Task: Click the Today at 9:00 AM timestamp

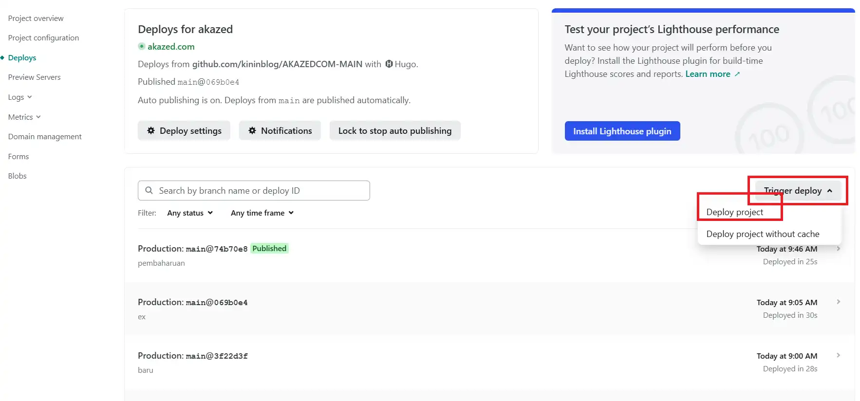Action: pyautogui.click(x=787, y=356)
